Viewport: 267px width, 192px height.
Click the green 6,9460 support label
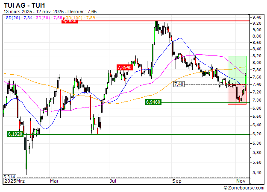(x=153, y=102)
